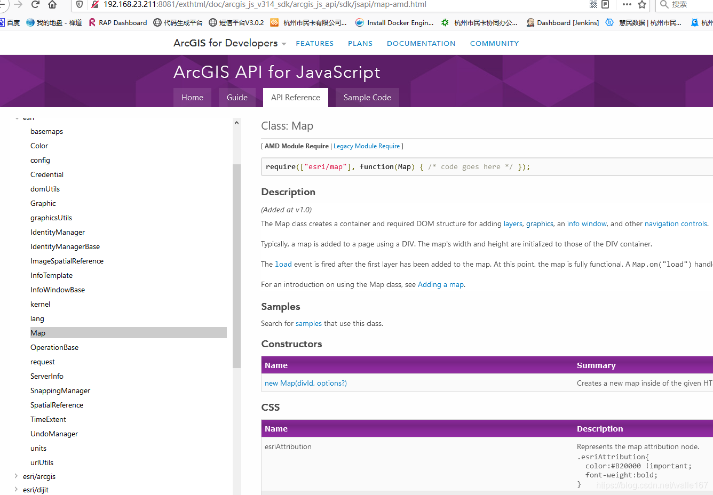Click the browser home icon
The image size is (713, 495).
click(x=52, y=4)
